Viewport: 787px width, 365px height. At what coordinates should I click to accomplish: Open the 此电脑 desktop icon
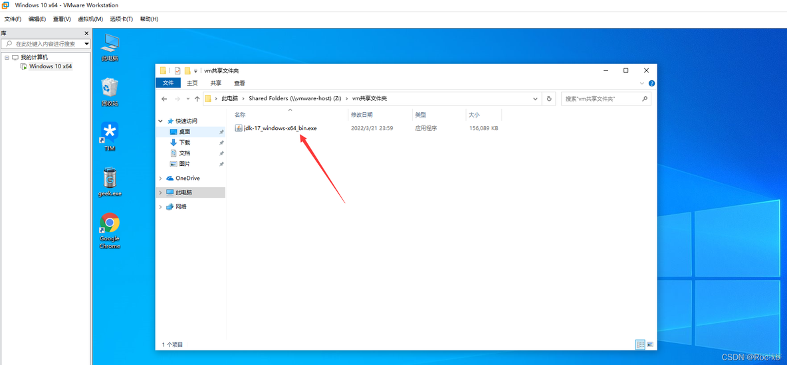click(110, 46)
